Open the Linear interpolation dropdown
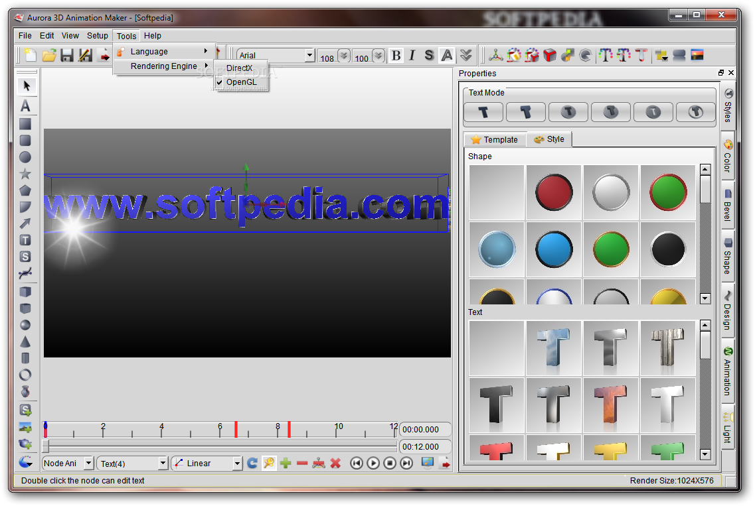 tap(237, 463)
